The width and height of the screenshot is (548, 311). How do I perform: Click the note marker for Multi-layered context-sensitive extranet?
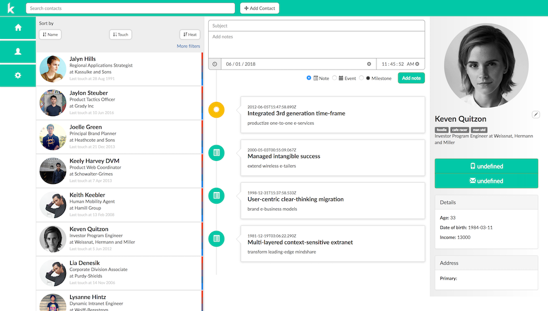pos(216,239)
